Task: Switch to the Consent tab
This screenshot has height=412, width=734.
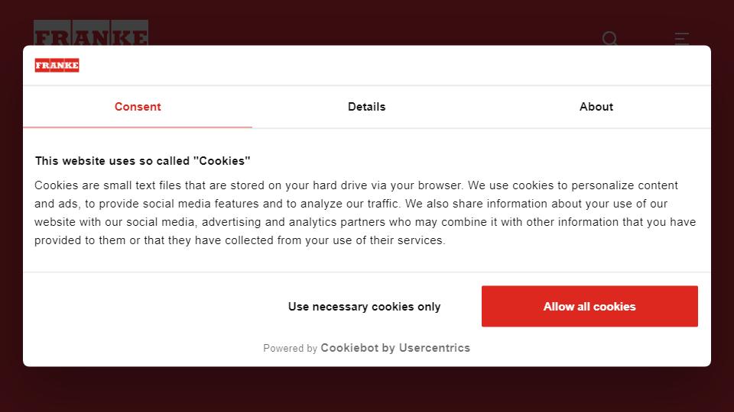Action: pos(138,107)
